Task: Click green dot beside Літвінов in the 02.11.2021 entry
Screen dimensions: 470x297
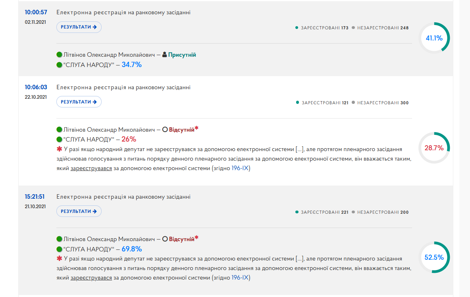Action: (x=60, y=54)
